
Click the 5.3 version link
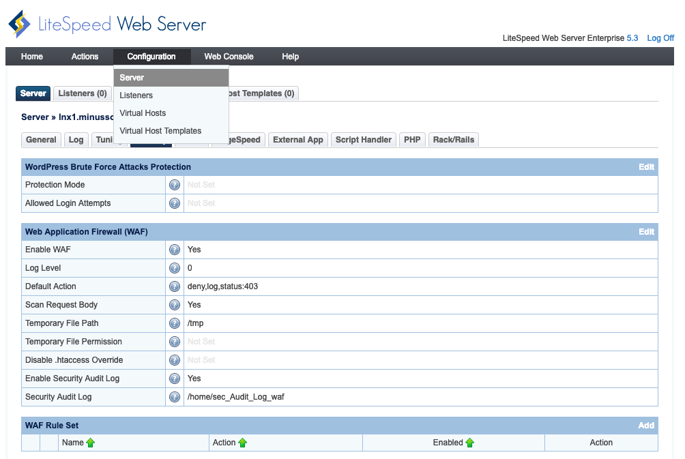point(632,38)
